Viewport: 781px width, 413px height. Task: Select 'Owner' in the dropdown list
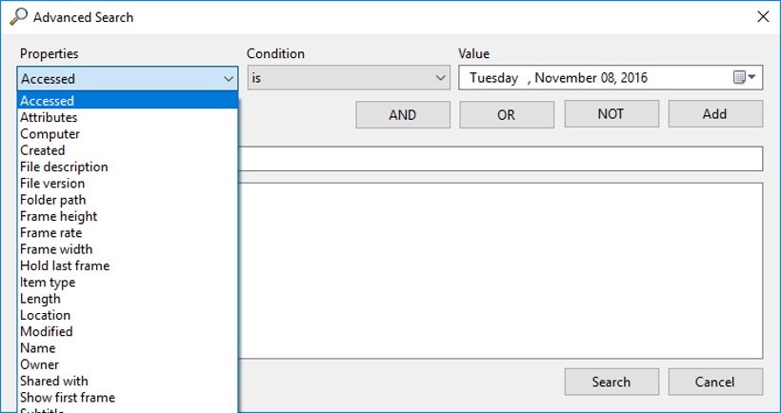pos(39,364)
